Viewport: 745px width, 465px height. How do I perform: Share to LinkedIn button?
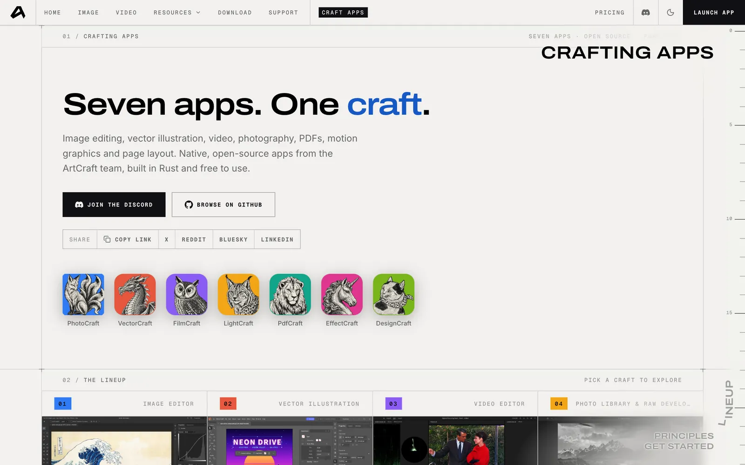pos(277,239)
